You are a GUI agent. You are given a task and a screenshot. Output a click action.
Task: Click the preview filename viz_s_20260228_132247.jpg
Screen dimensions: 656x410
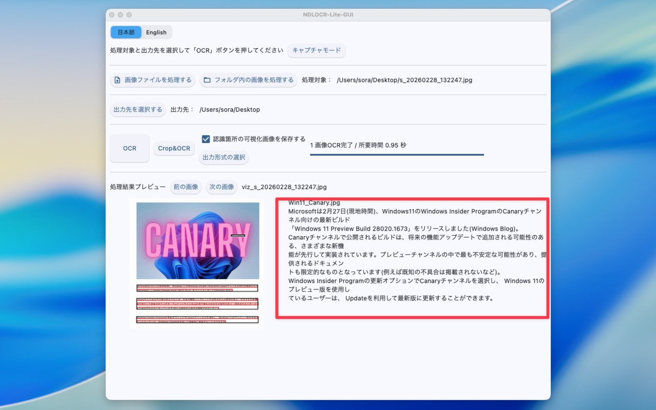[284, 187]
